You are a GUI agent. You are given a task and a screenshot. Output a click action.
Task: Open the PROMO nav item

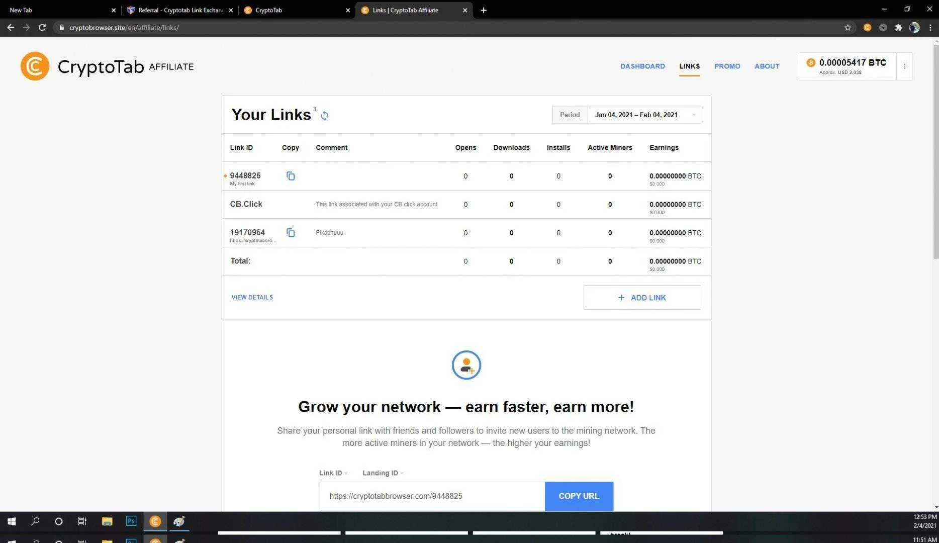727,66
